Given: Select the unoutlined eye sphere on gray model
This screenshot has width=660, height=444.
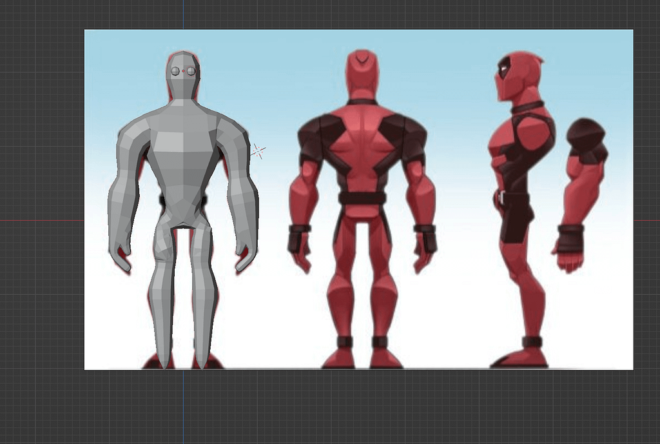Looking at the screenshot, I should pos(175,71).
